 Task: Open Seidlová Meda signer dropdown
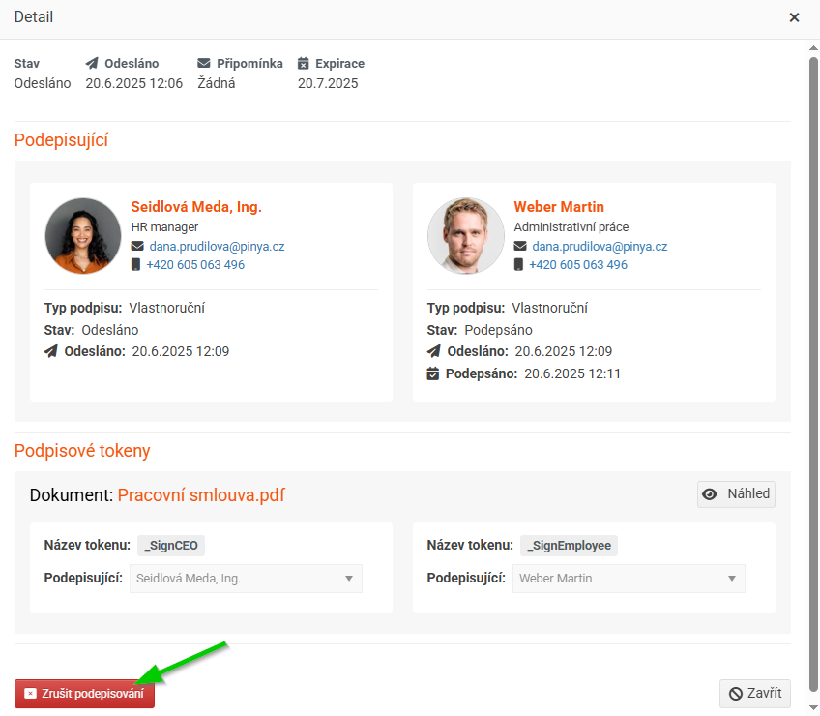(246, 579)
